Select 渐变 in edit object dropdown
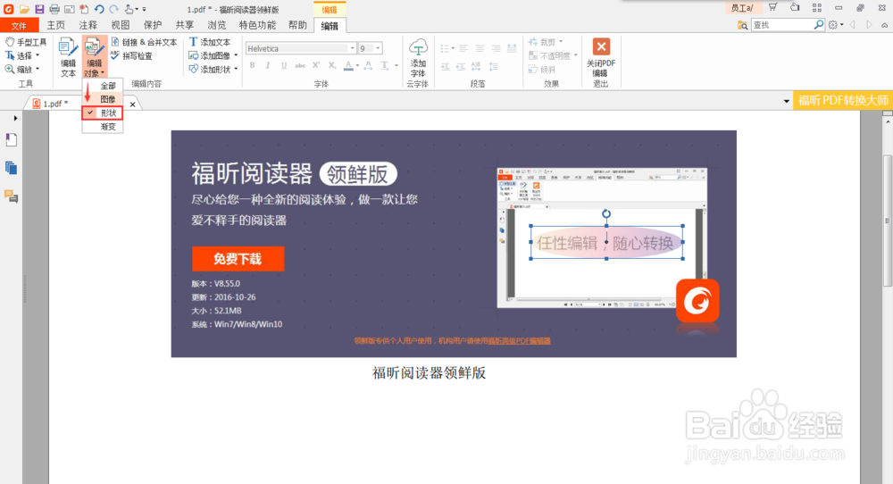The image size is (893, 484). (103, 127)
